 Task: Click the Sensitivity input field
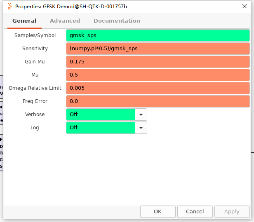click(158, 49)
